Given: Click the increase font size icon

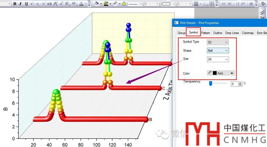Looking at the screenshot, I should tap(55, 4).
